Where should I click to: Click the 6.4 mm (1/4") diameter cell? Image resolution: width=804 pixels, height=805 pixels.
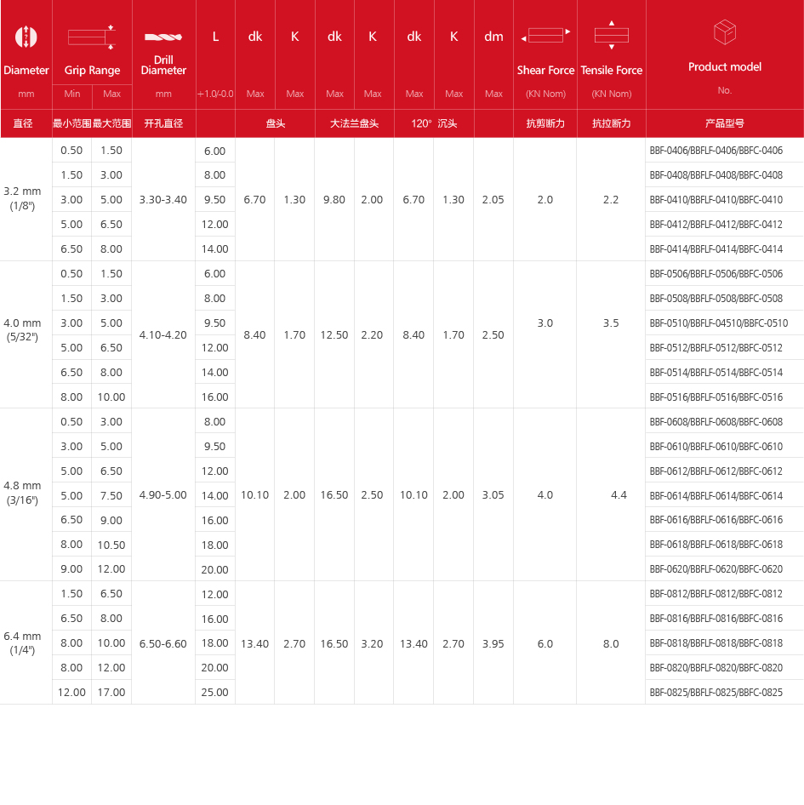[22, 642]
